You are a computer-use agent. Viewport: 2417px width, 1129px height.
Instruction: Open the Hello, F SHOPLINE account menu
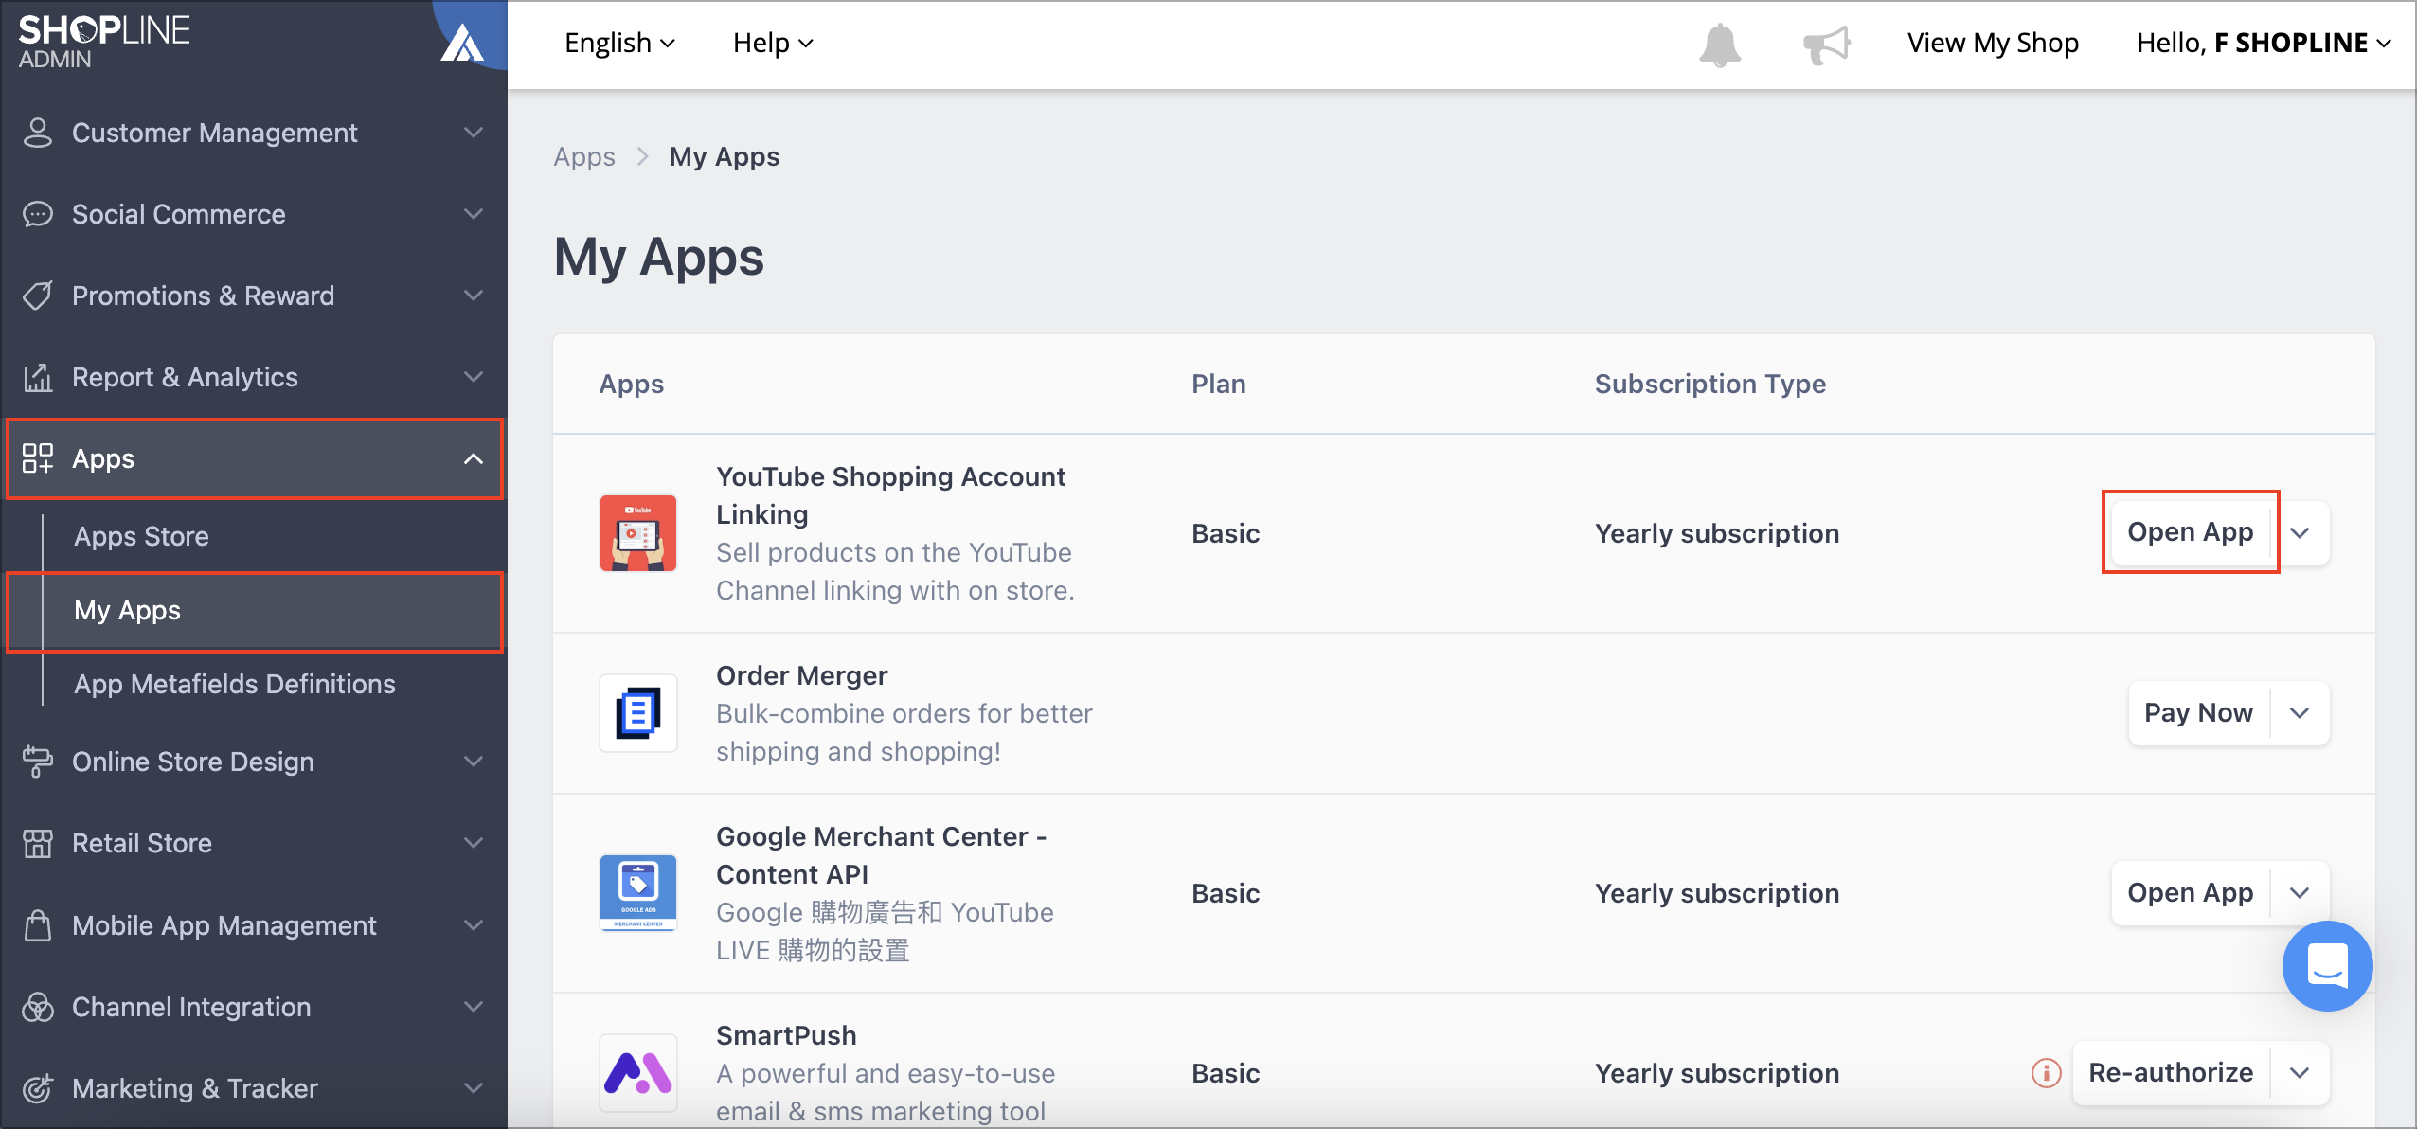(2264, 43)
